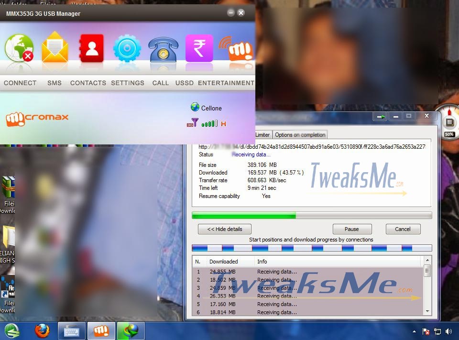Click the Hide details button
459x340 pixels.
pyautogui.click(x=225, y=229)
